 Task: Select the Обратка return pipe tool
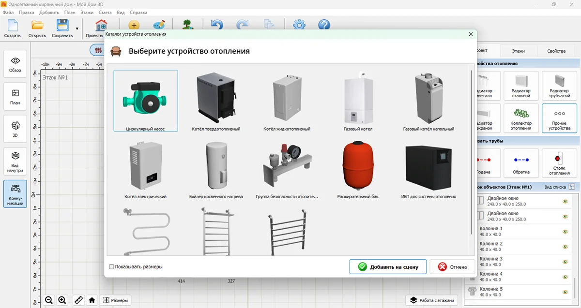(521, 163)
